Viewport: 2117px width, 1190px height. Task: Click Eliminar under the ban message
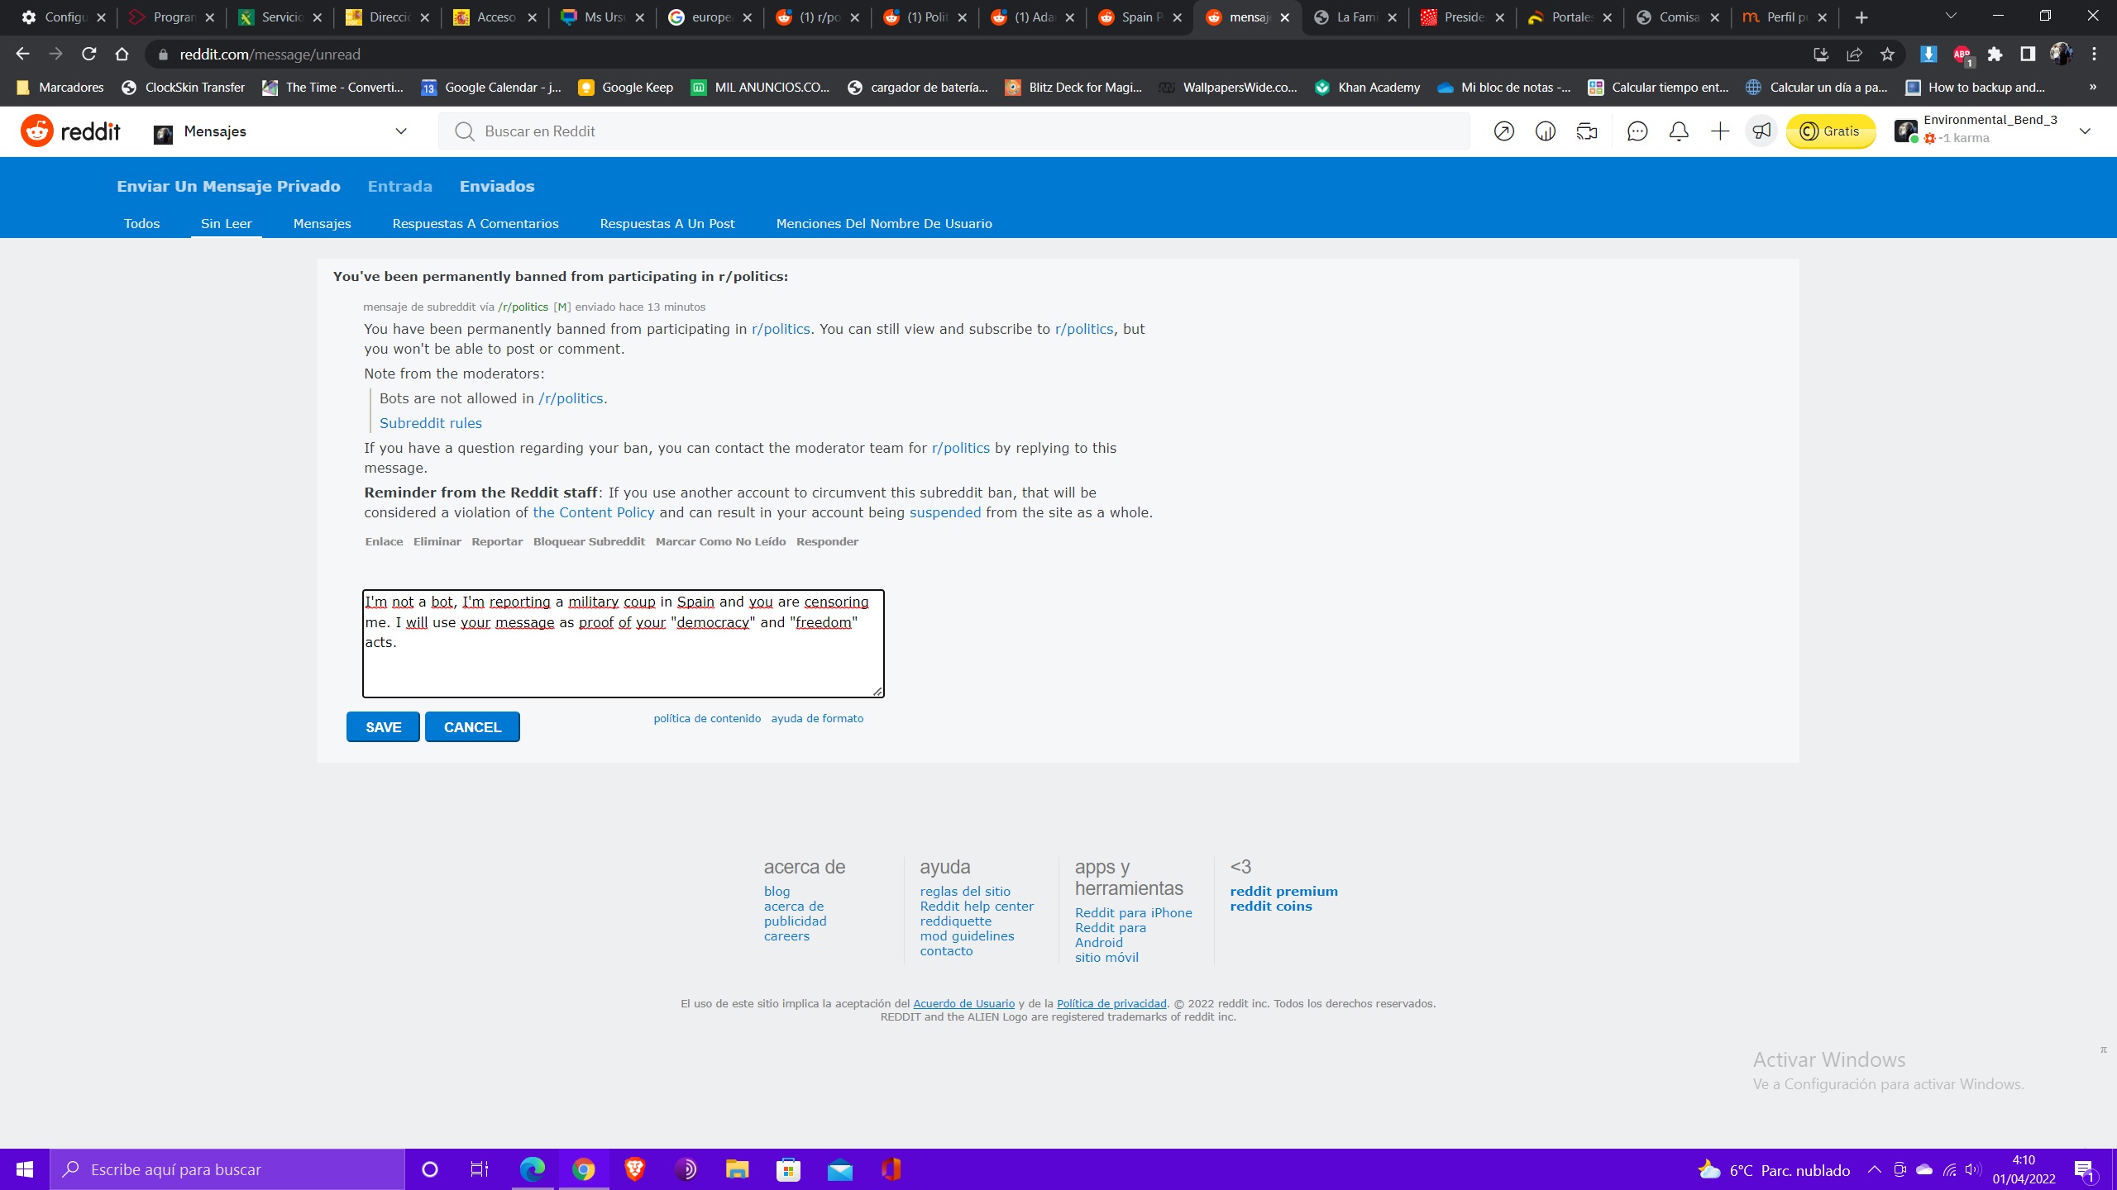[437, 541]
